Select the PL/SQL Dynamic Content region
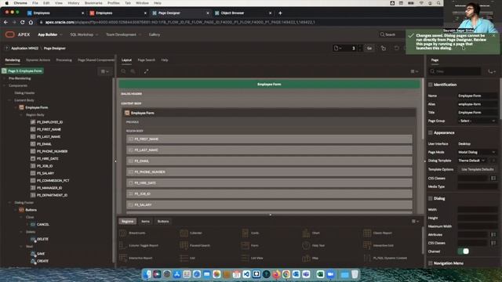This screenshot has height=282, width=502. (x=385, y=258)
